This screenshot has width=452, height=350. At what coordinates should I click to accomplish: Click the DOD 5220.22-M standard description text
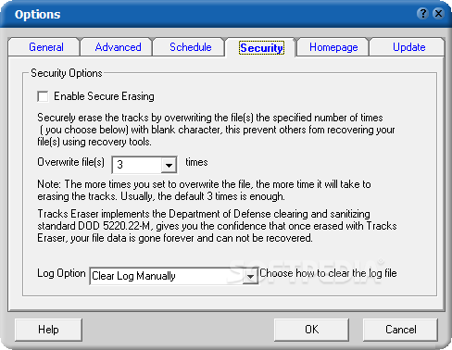coord(217,226)
